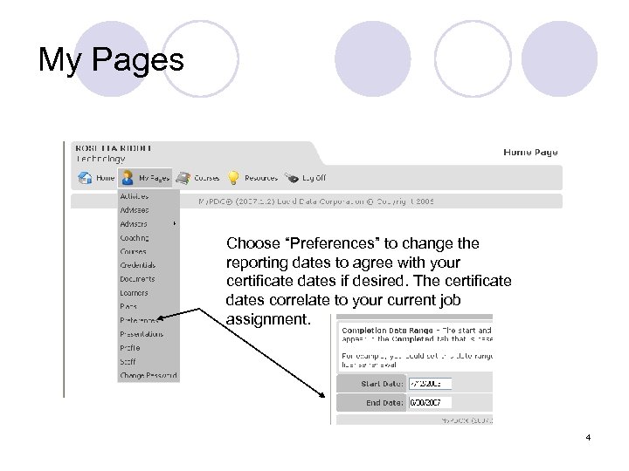Choose Courses in the My Pages dropdown
The width and height of the screenshot is (629, 471).
(133, 251)
